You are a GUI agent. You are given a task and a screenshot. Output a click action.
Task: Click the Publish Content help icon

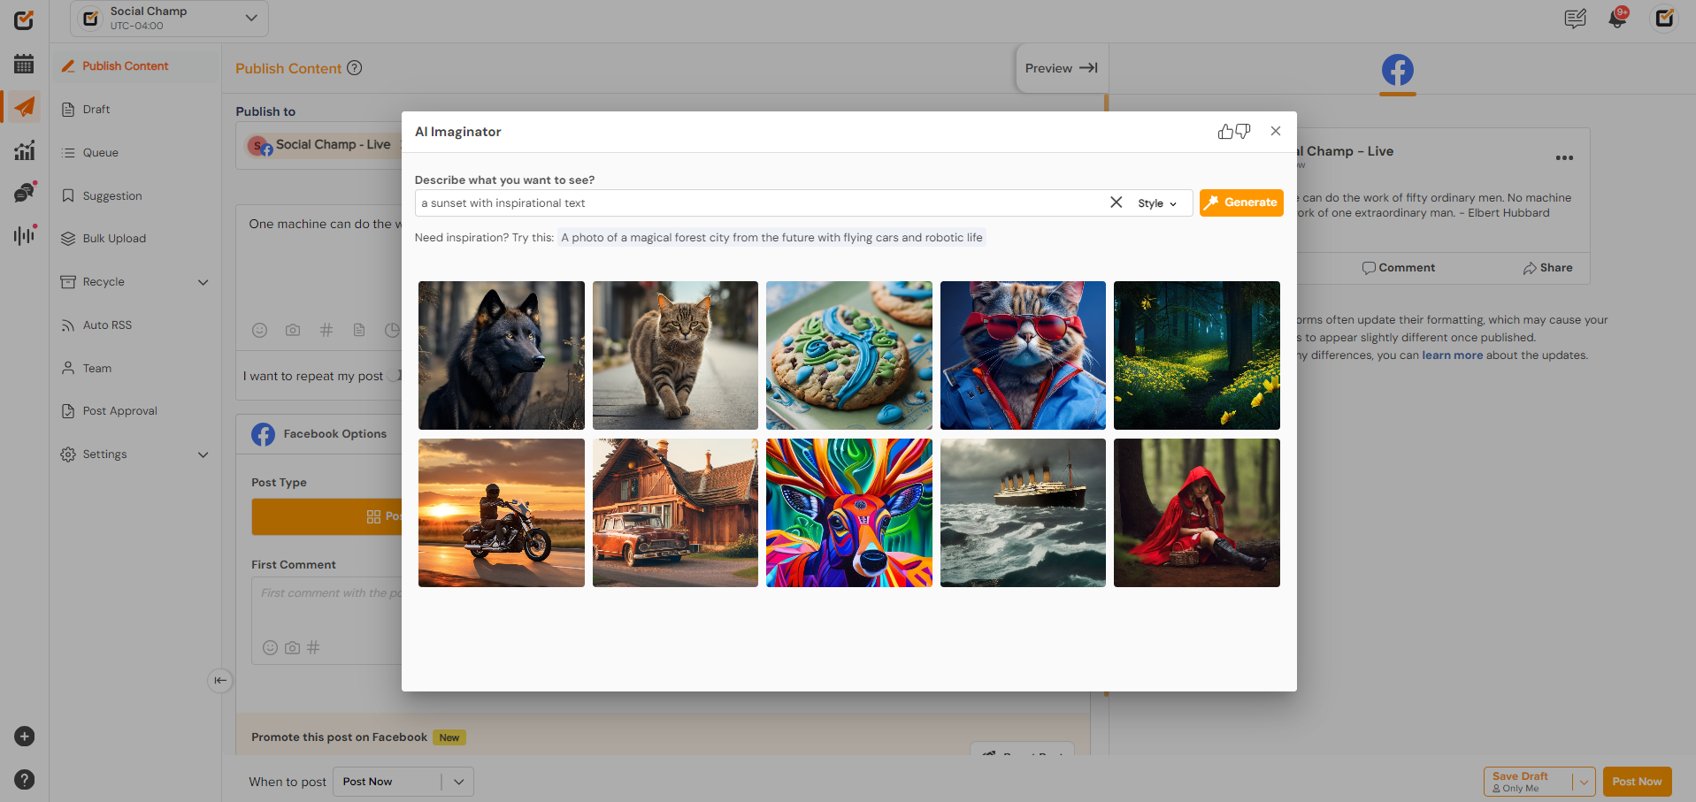(x=355, y=68)
